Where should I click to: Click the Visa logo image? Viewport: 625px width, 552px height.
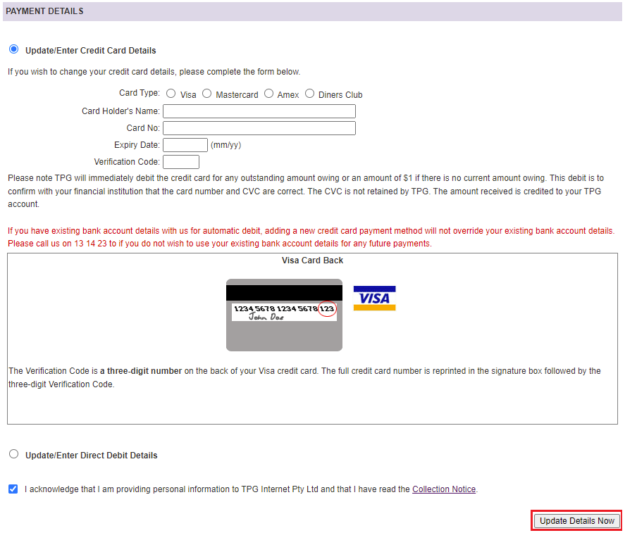coord(374,299)
